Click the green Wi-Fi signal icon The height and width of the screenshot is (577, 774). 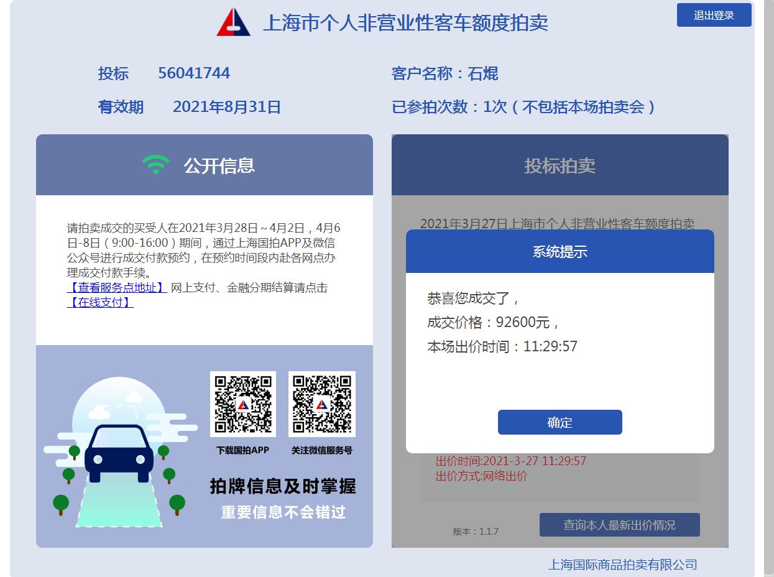pyautogui.click(x=155, y=165)
